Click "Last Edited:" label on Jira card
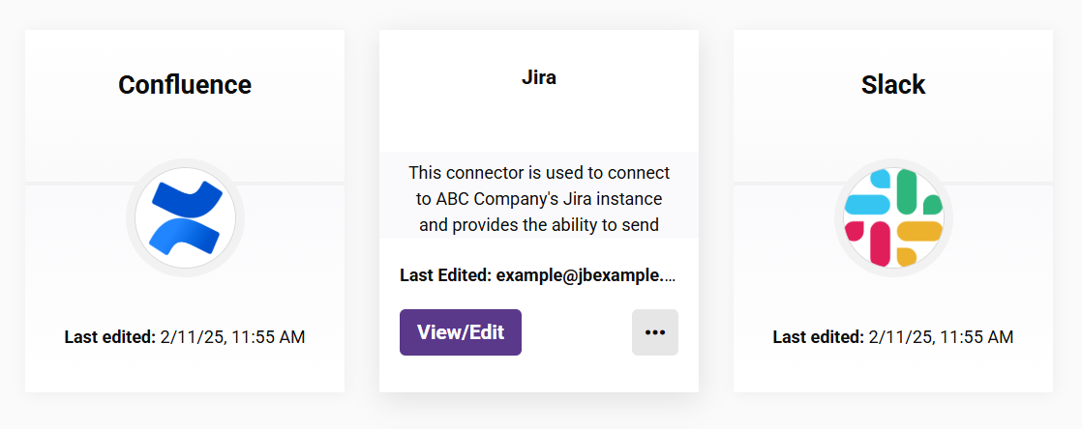This screenshot has width=1082, height=429. pos(445,275)
